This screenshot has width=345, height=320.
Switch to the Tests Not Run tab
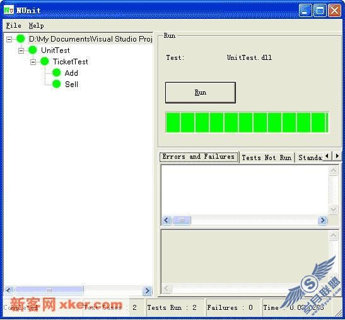267,157
